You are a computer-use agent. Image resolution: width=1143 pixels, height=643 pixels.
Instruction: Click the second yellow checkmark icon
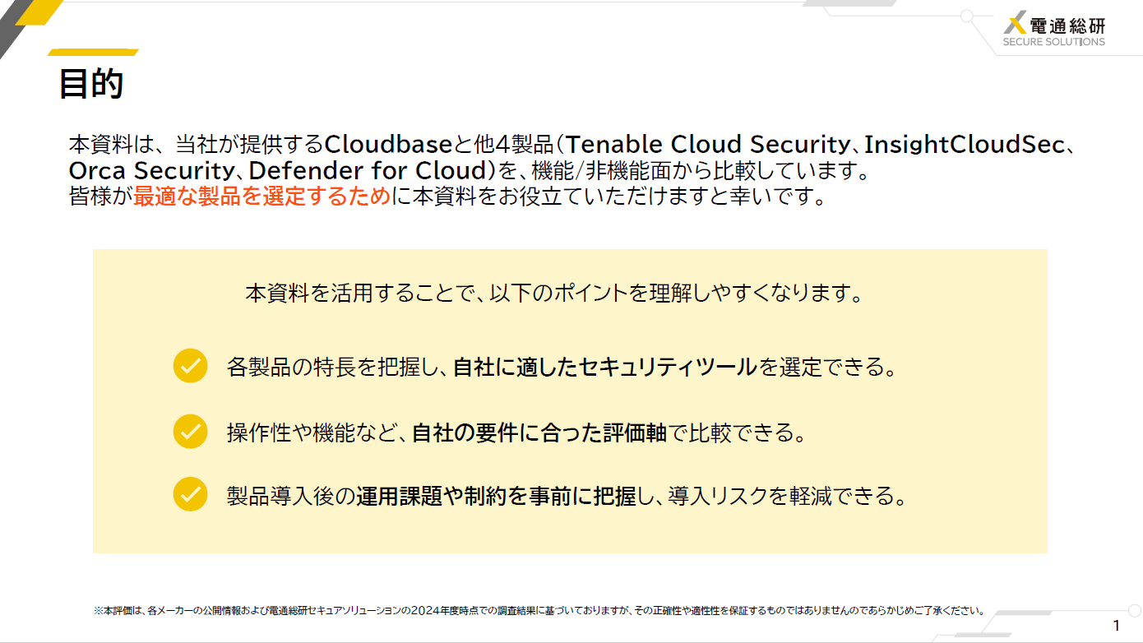click(190, 432)
